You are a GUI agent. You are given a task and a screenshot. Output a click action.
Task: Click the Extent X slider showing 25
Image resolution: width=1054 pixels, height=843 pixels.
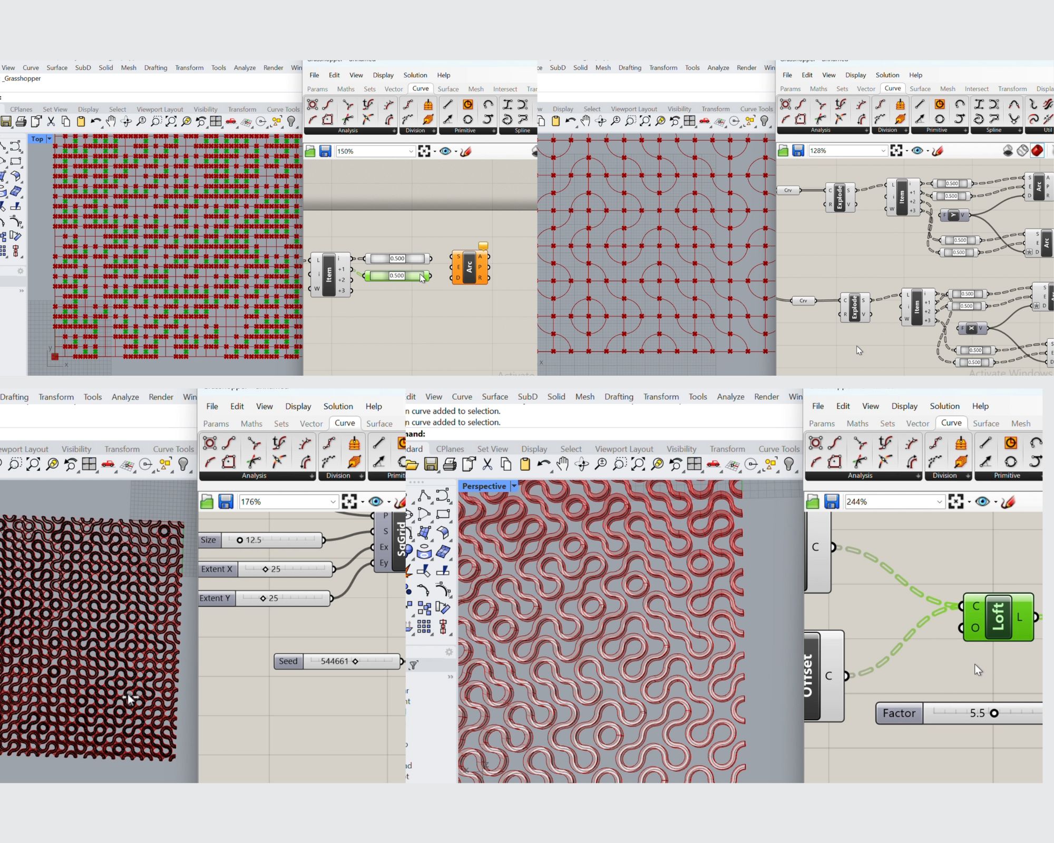pyautogui.click(x=267, y=569)
